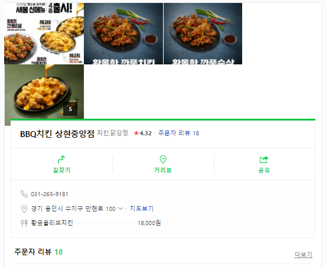
Task: Click the location pin icon beside the address
Action: tap(24, 209)
